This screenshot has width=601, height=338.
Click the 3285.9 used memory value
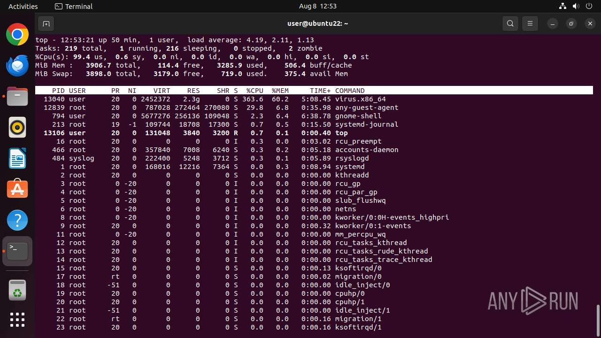pos(230,65)
